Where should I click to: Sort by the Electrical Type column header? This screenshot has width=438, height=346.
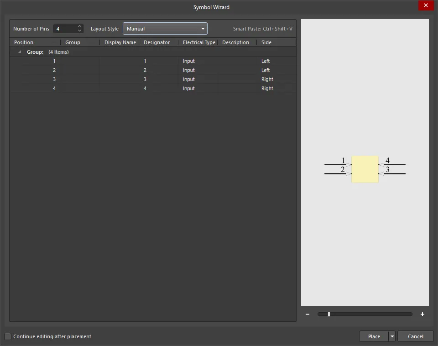pyautogui.click(x=199, y=42)
